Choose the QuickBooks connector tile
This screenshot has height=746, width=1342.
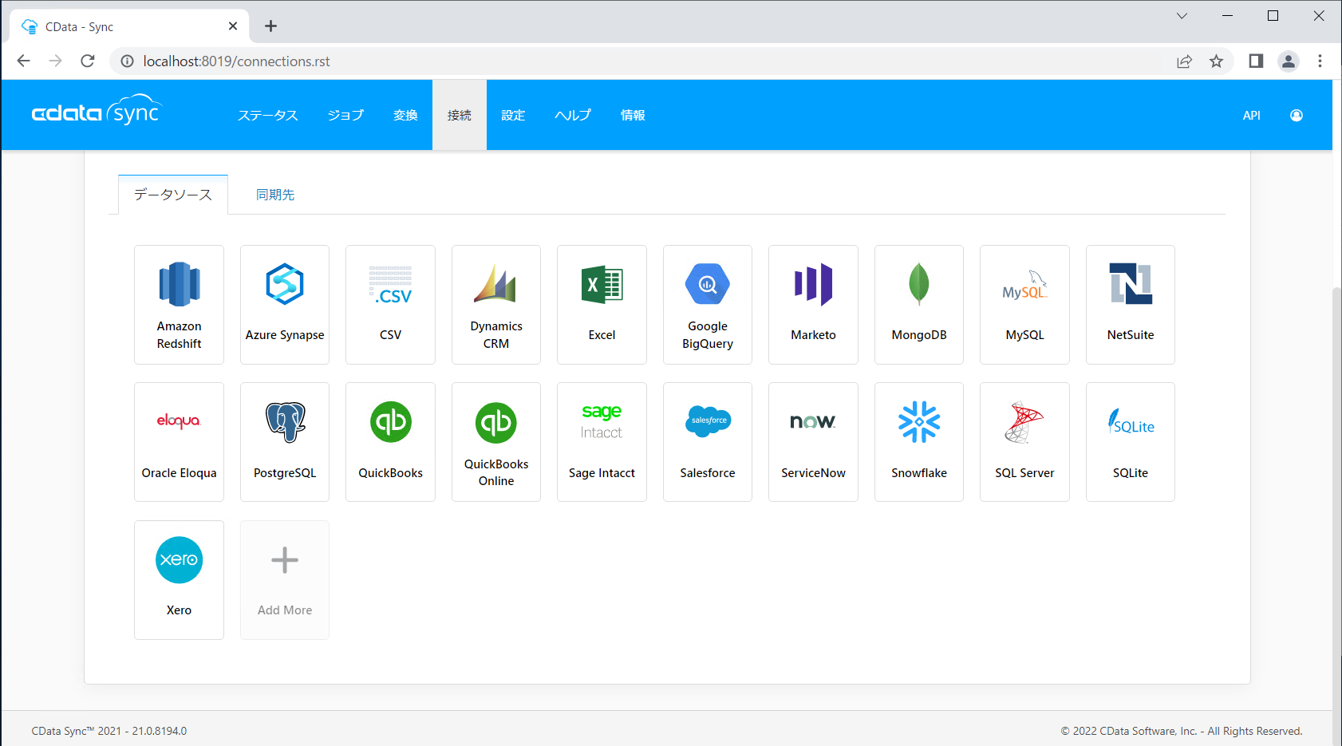(390, 442)
